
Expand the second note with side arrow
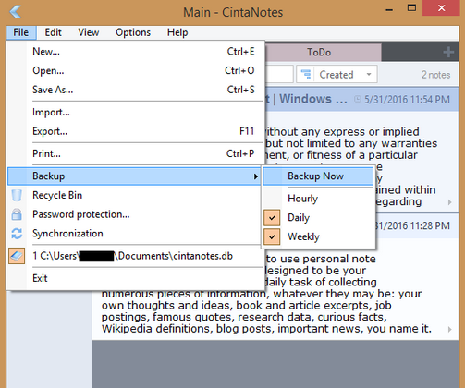tap(450, 329)
